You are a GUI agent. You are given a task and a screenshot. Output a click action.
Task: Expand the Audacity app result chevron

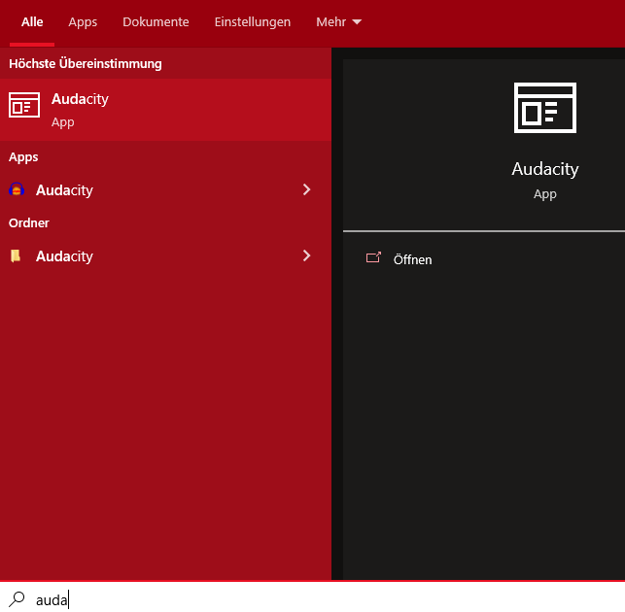point(306,189)
